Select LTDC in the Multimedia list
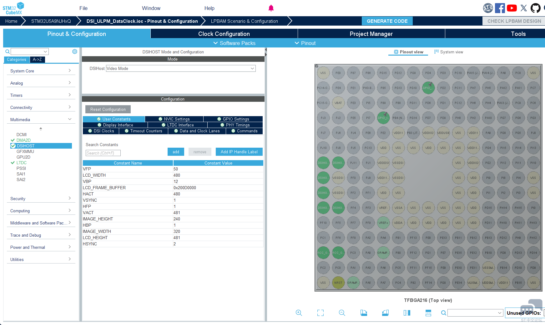The height and width of the screenshot is (325, 545). (22, 163)
